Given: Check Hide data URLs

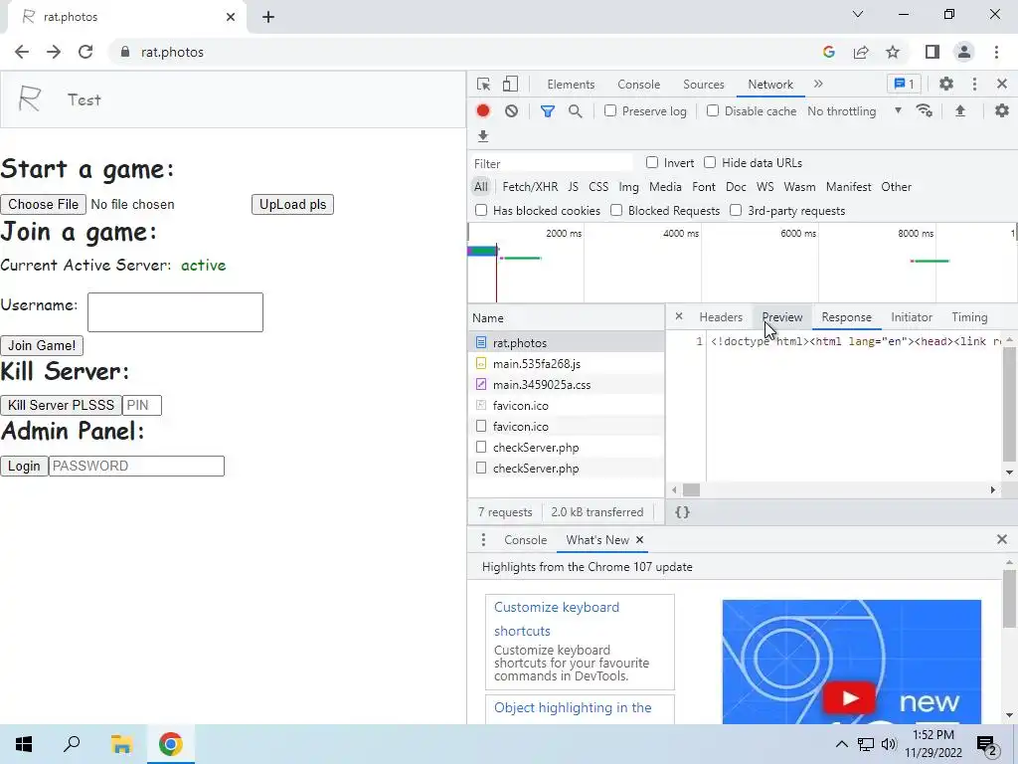Looking at the screenshot, I should (x=710, y=162).
